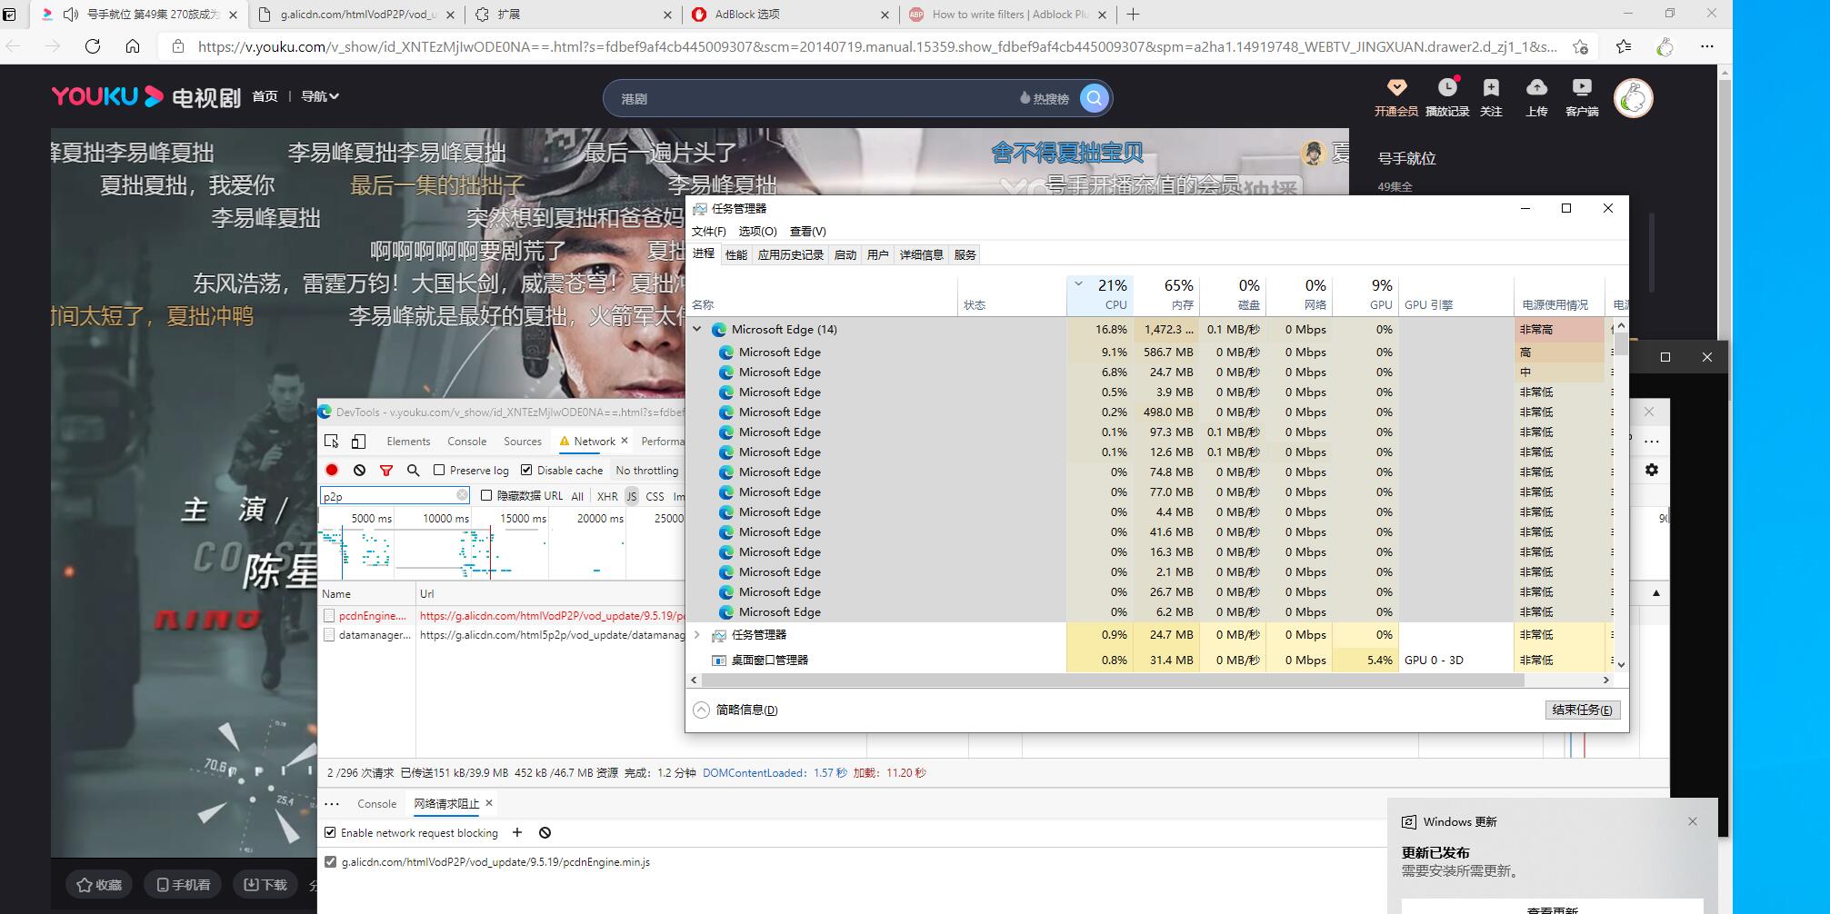Open DevTools Elements tab
Screen dimensions: 1830x914
click(408, 442)
